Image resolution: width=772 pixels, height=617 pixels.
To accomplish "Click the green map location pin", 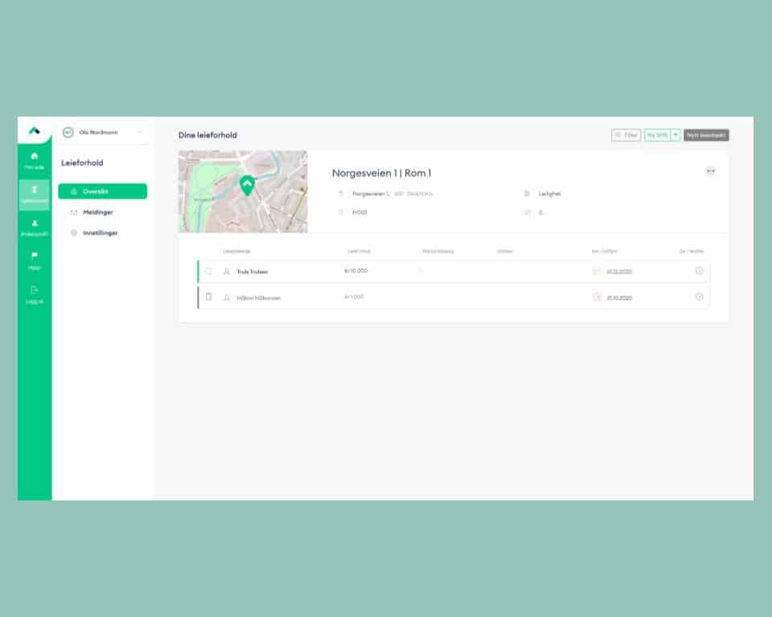I will [x=247, y=186].
